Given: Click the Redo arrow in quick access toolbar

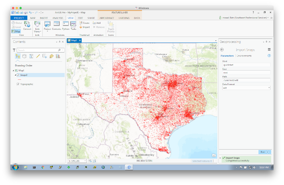Looking at the screenshot, I should tap(36, 12).
